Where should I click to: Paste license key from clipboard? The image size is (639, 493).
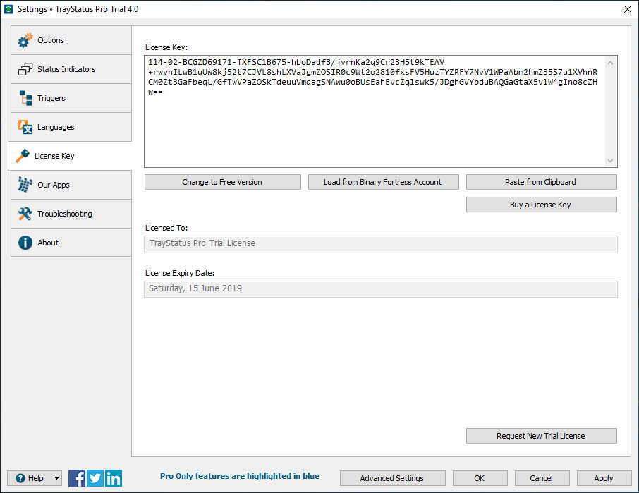541,181
